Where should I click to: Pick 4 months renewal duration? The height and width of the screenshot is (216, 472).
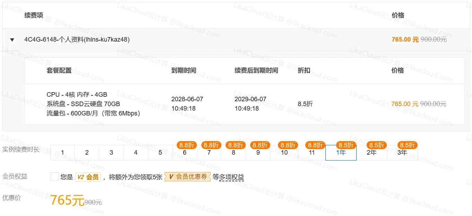click(x=136, y=153)
